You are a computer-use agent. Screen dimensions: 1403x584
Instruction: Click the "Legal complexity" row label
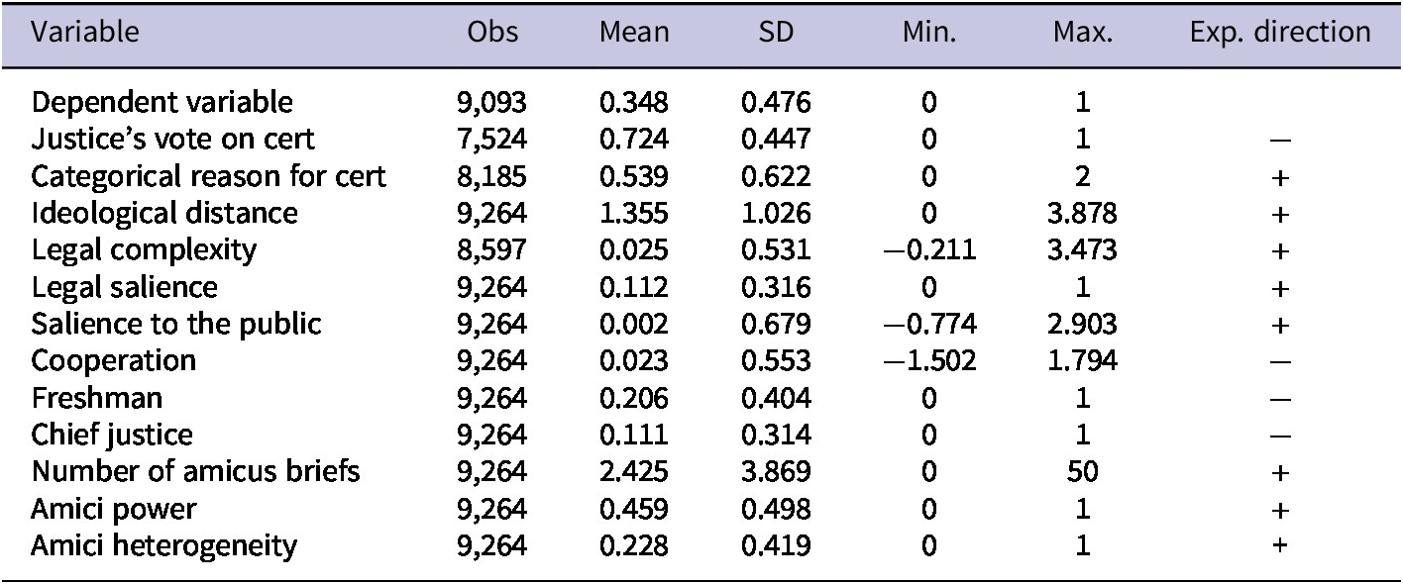(144, 249)
